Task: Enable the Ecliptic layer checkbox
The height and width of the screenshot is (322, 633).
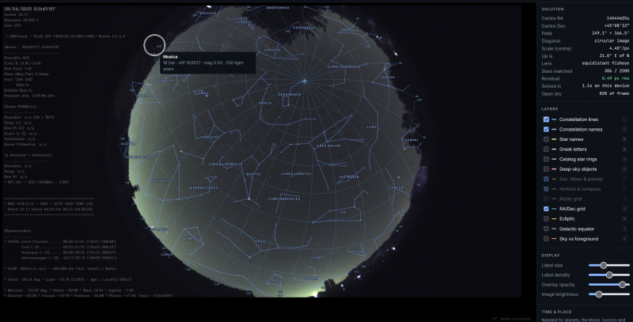Action: coord(546,218)
